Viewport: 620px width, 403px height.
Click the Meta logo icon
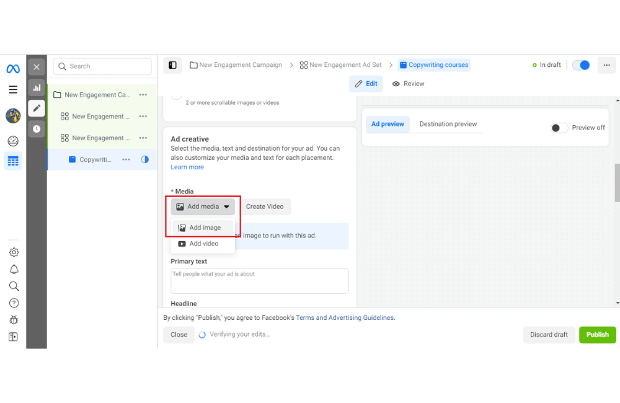pyautogui.click(x=13, y=69)
